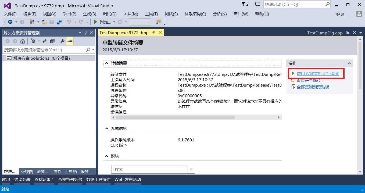Click the vertical scrollbar down arrow

(x=360, y=171)
